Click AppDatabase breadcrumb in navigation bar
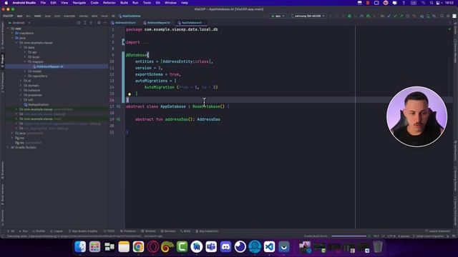Viewport: 458px width, 257px height. pos(130,16)
